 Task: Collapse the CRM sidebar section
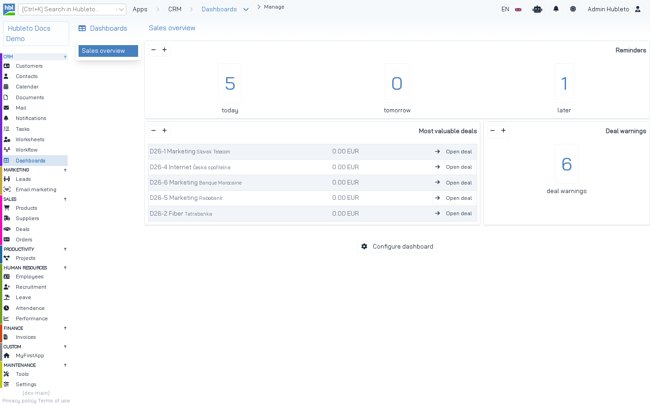(65, 57)
